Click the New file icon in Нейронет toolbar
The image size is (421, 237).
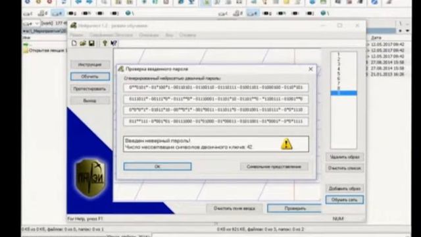pyautogui.click(x=74, y=43)
